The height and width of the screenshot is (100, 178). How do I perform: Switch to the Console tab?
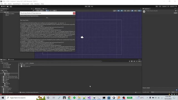pyautogui.click(x=11, y=59)
